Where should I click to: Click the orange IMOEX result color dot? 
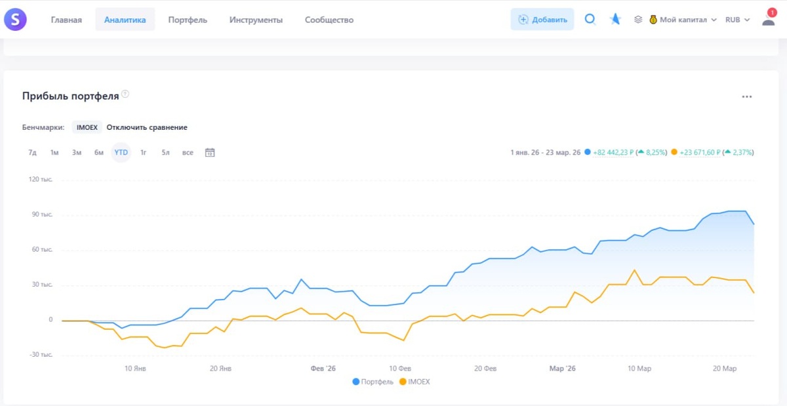tap(674, 152)
